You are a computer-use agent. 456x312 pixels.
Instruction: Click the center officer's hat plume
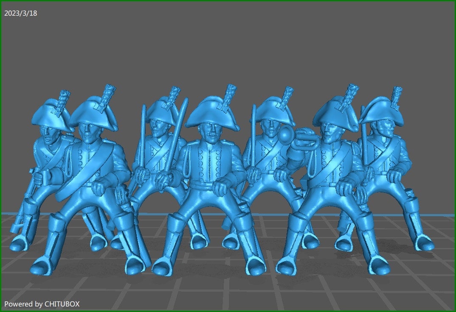click(x=231, y=94)
